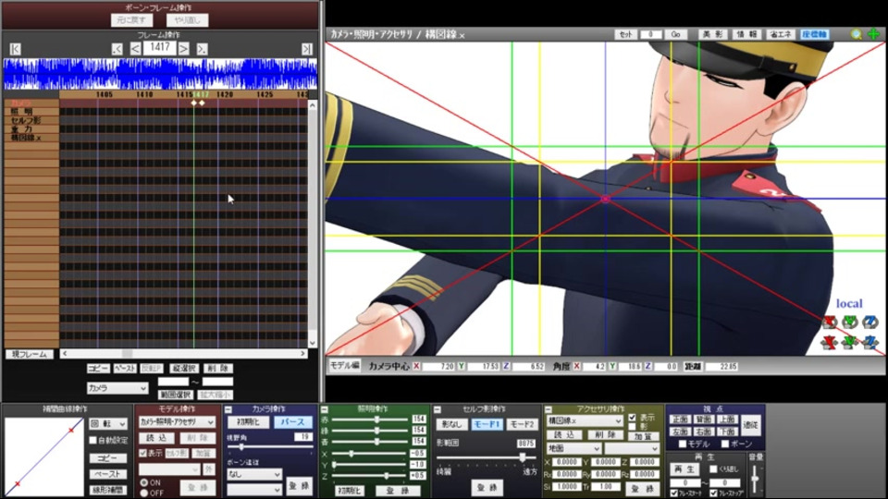888x499 pixels.
Task: Open the 回転 interpolation type dropdown
Action: point(108,424)
